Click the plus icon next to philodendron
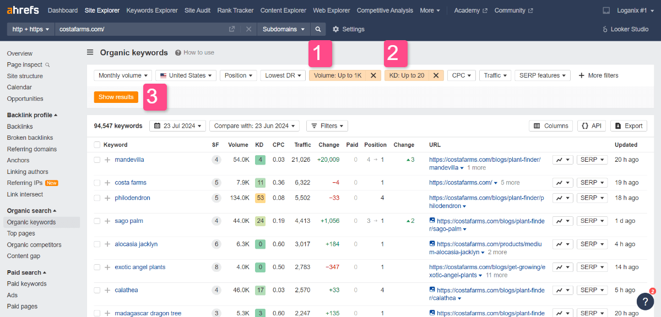This screenshot has height=317, width=661. (107, 198)
